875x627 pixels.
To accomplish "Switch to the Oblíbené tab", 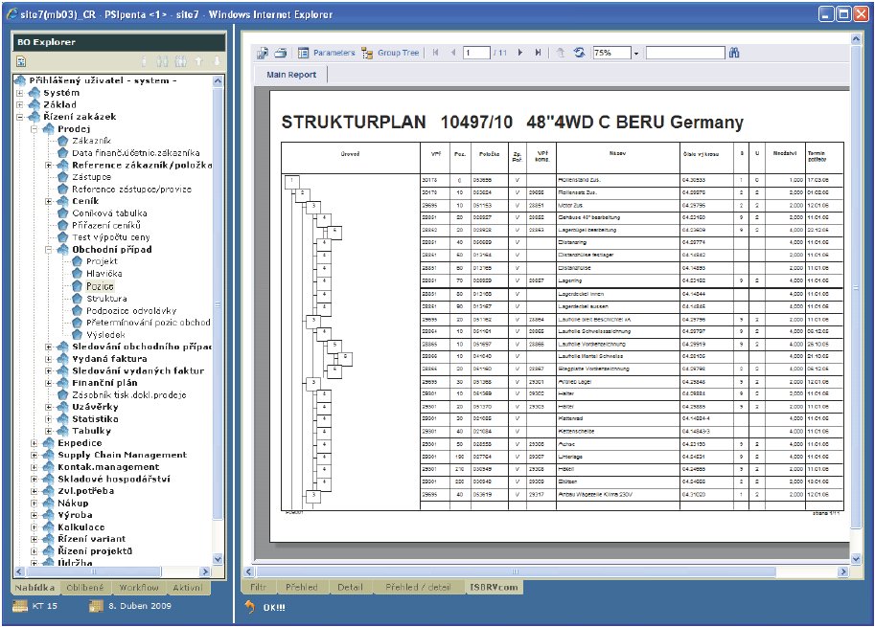I will pyautogui.click(x=85, y=588).
